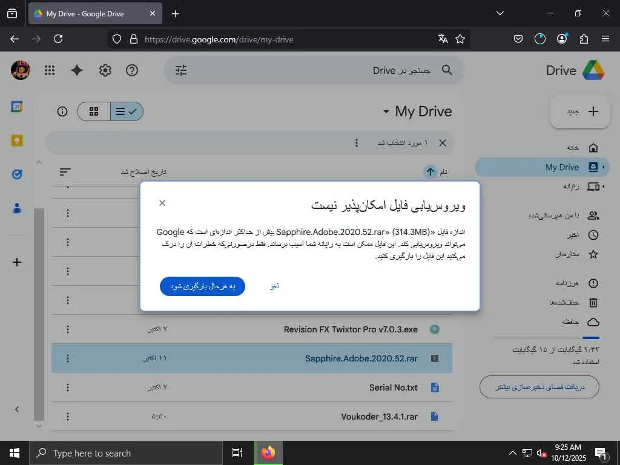Click the storage usage progress bar
This screenshot has height=465, width=620.
547,338
